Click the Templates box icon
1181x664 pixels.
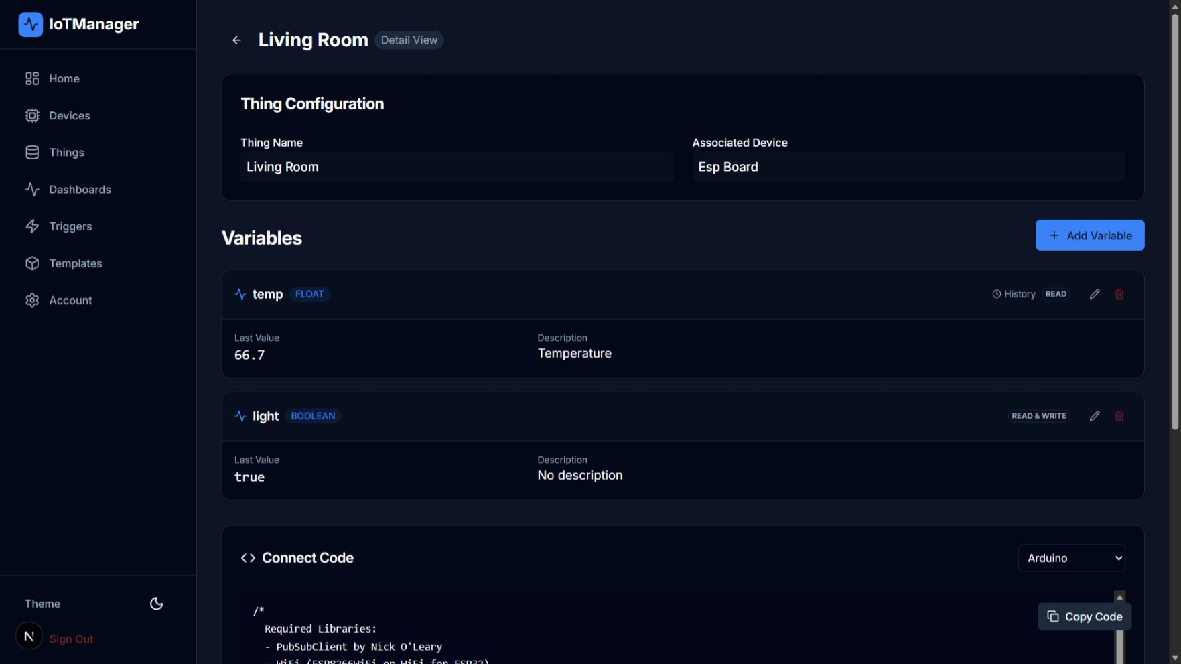(x=32, y=263)
